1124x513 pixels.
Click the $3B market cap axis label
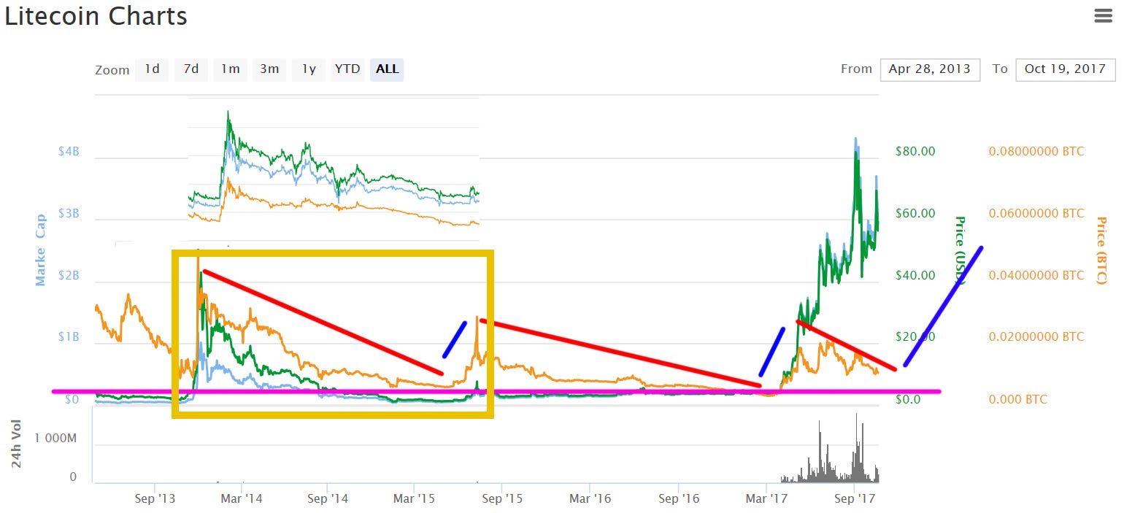coord(69,214)
